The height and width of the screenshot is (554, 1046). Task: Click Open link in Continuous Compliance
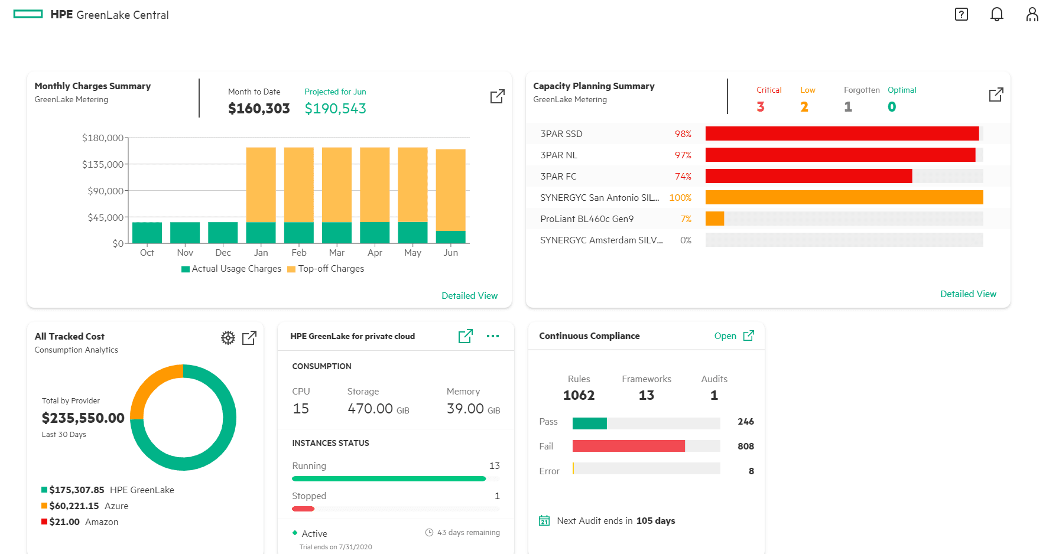[725, 335]
